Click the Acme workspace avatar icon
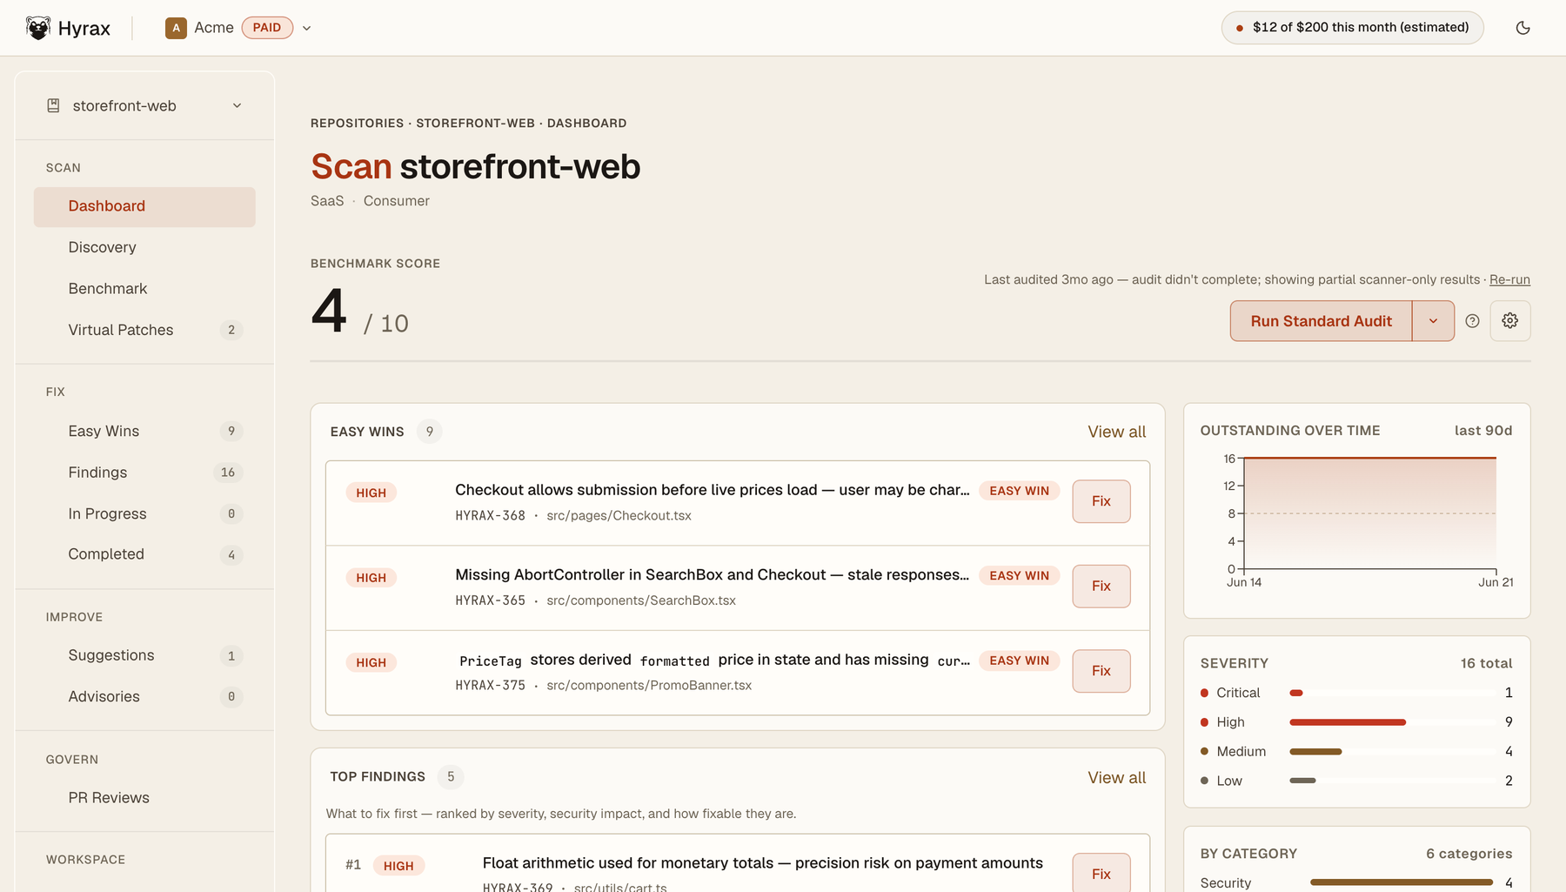The height and width of the screenshot is (892, 1566). 176,28
